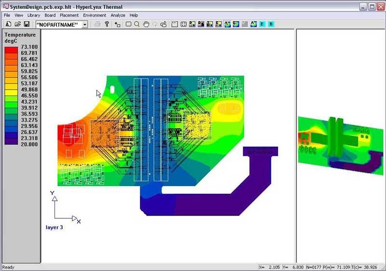Open the Analyze menu
The image size is (386, 271).
point(118,15)
